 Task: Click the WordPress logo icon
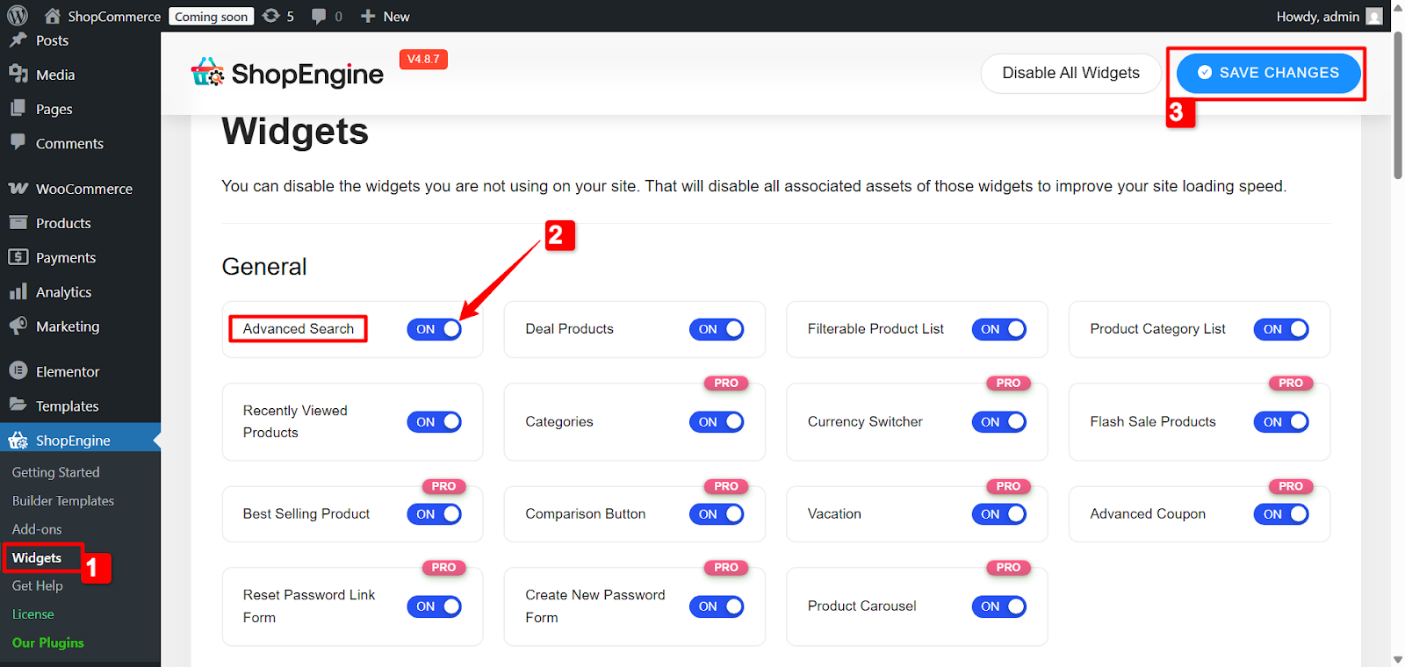18,16
